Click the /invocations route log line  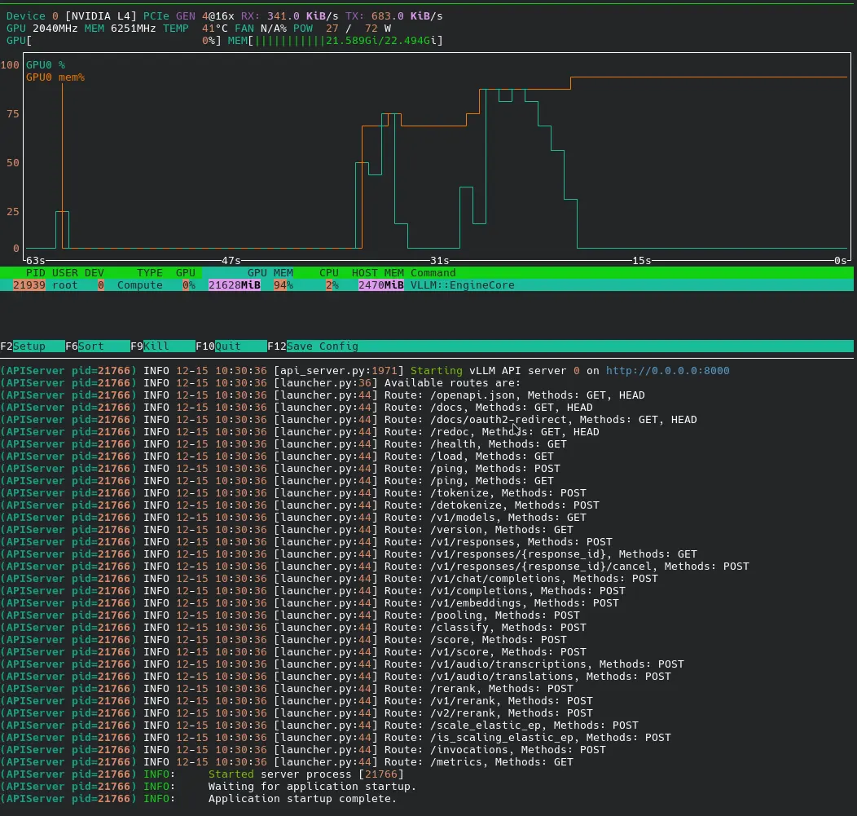(303, 750)
